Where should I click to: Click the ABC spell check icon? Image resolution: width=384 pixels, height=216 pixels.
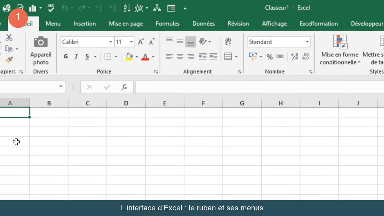coord(51,8)
